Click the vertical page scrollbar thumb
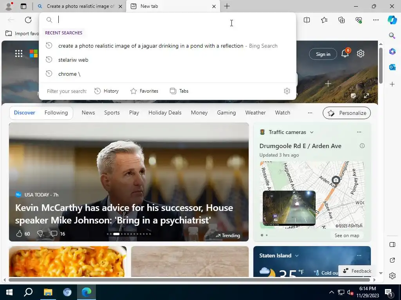The width and height of the screenshot is (401, 300). (x=381, y=66)
